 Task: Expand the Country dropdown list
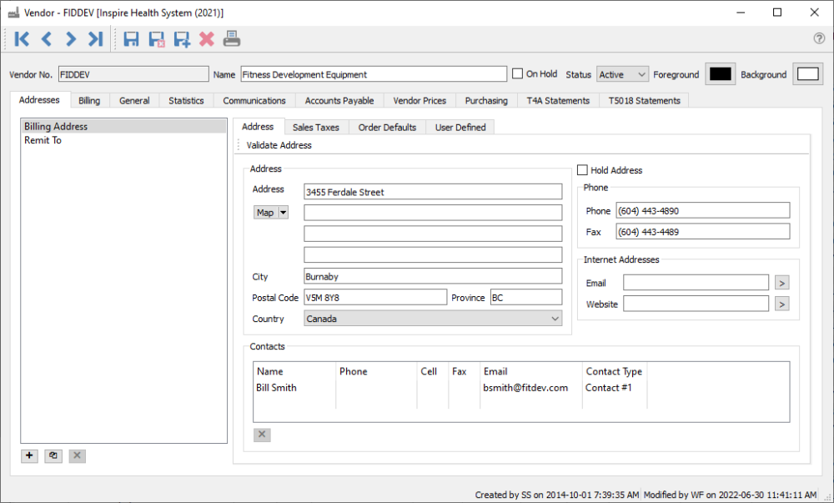[555, 319]
